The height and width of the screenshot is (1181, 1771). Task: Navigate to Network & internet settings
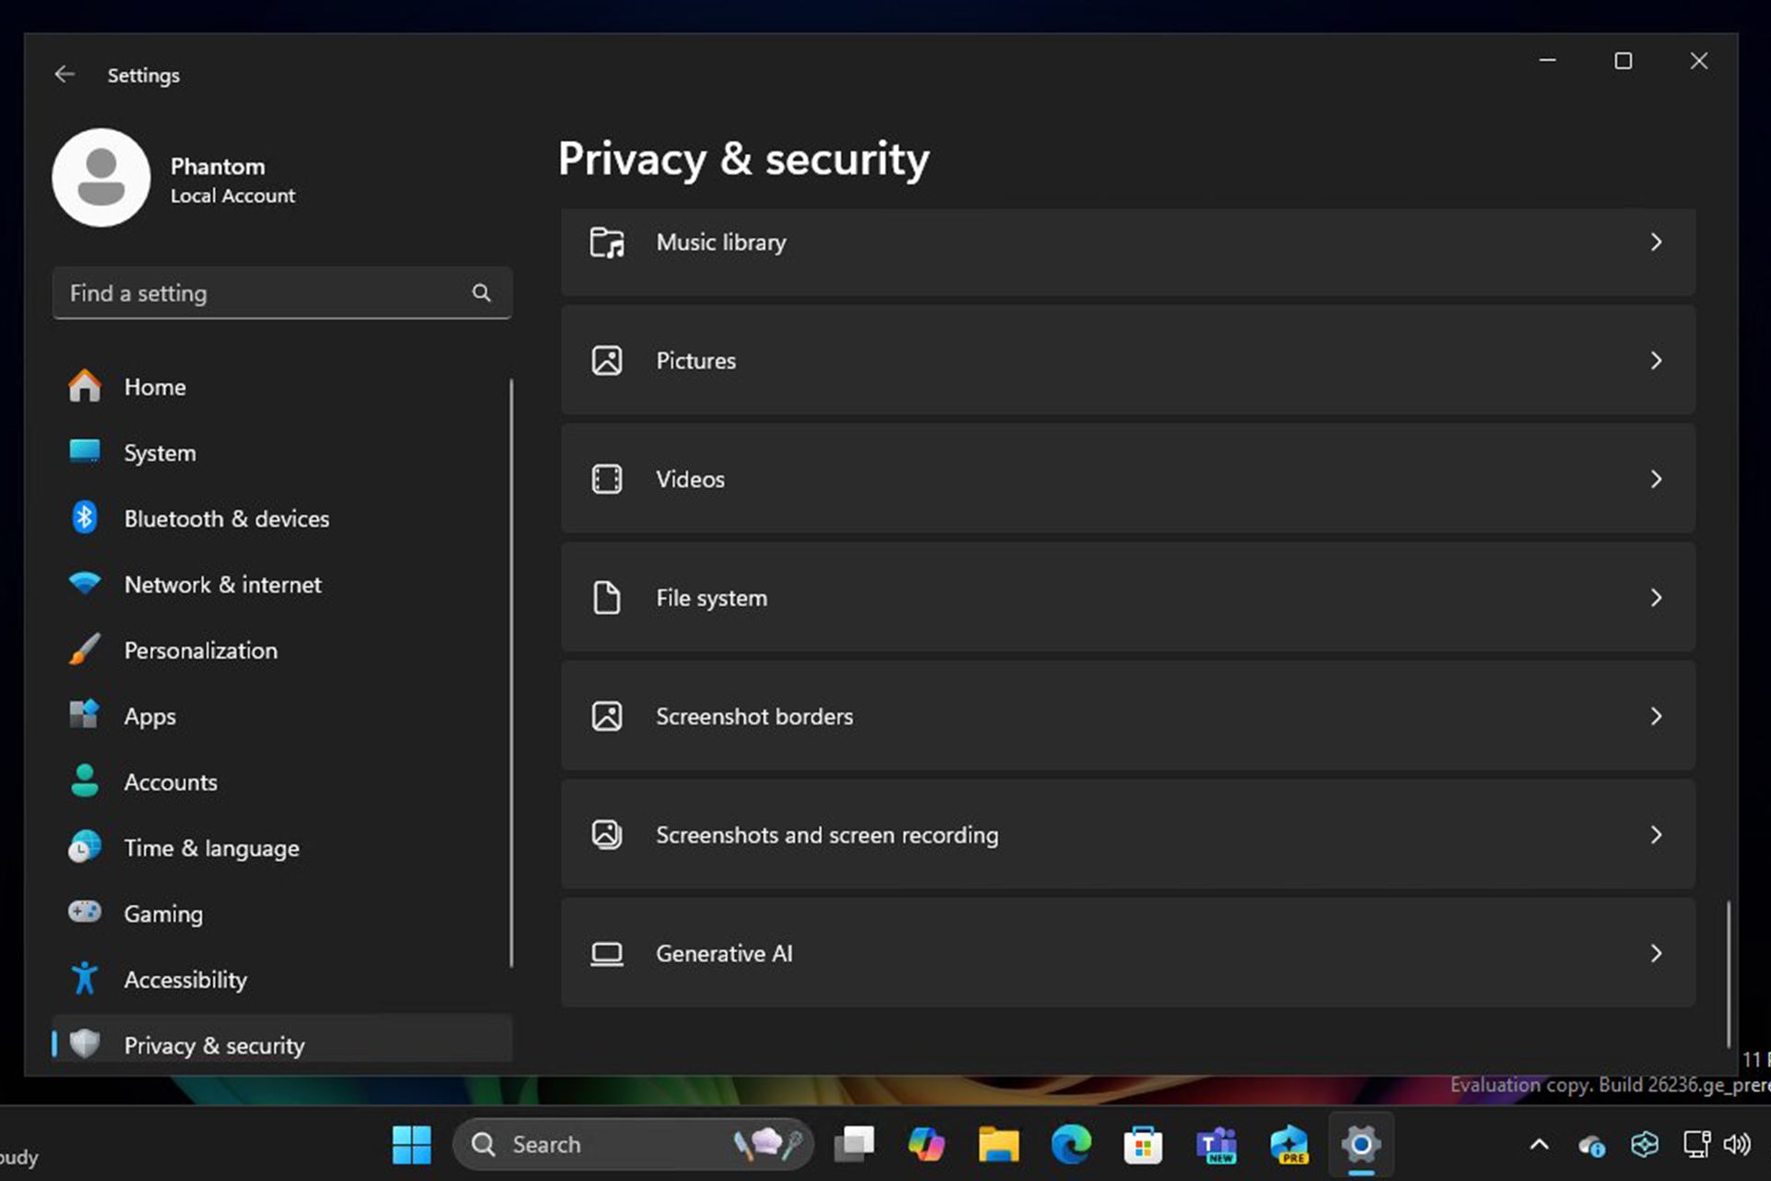point(221,584)
